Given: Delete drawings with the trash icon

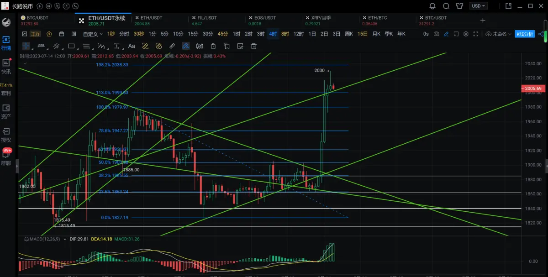Looking at the screenshot, I should pos(254,46).
